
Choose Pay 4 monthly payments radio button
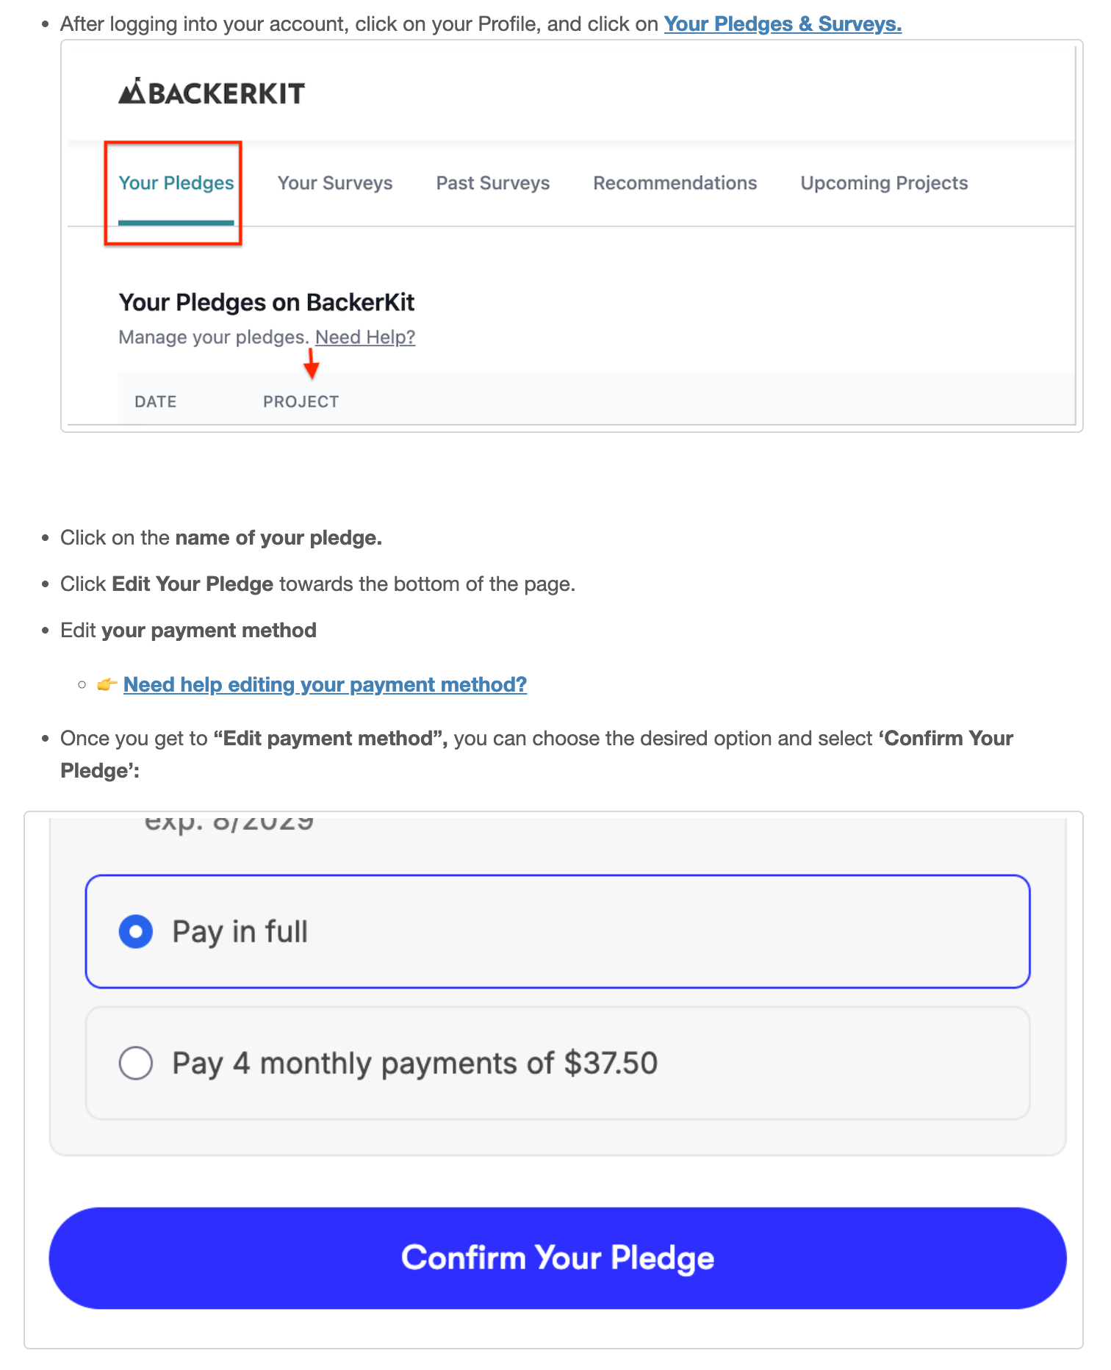point(136,1064)
